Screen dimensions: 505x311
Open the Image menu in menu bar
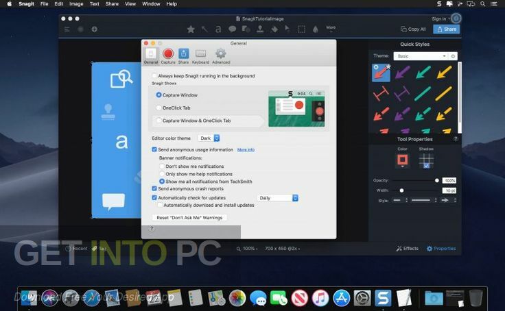(x=76, y=4)
